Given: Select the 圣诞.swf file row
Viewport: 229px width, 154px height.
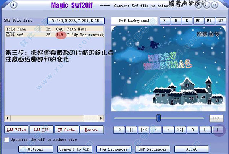Looking at the screenshot, I should tap(54, 35).
